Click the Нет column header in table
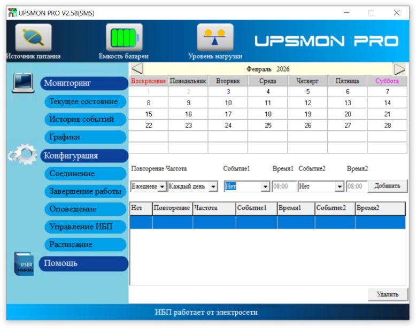 pyautogui.click(x=141, y=208)
